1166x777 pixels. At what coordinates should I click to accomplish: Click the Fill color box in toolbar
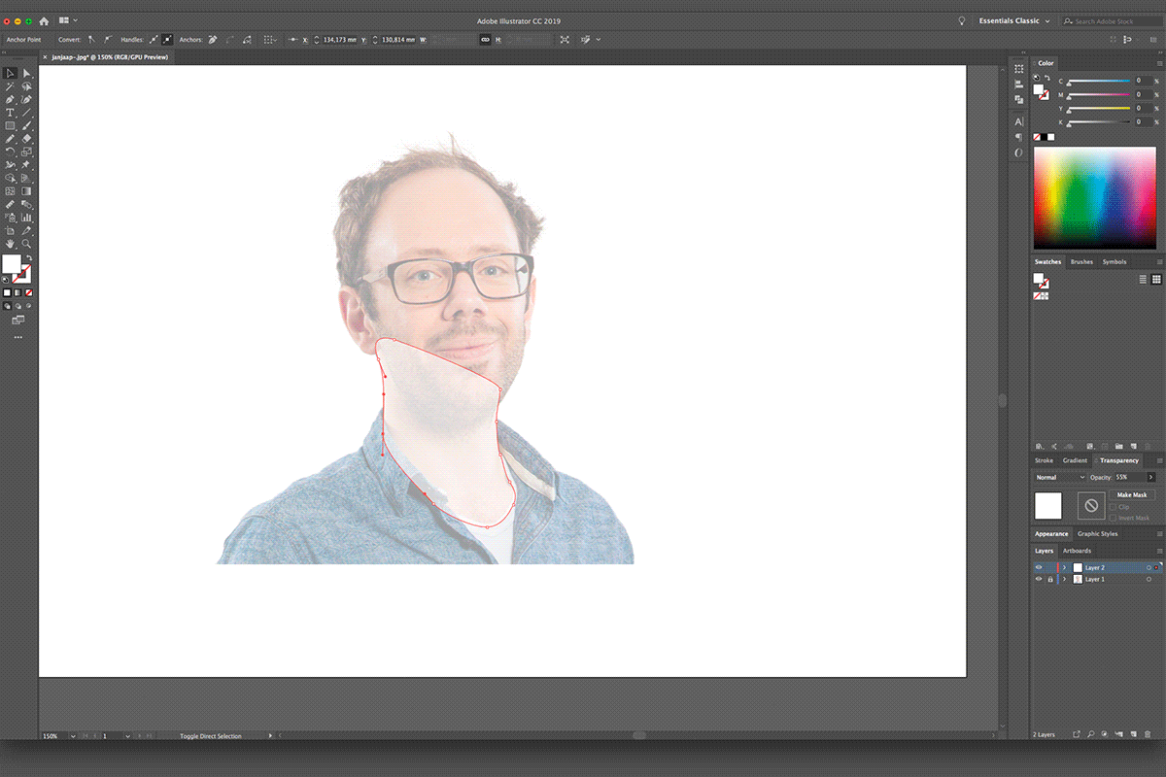(11, 262)
